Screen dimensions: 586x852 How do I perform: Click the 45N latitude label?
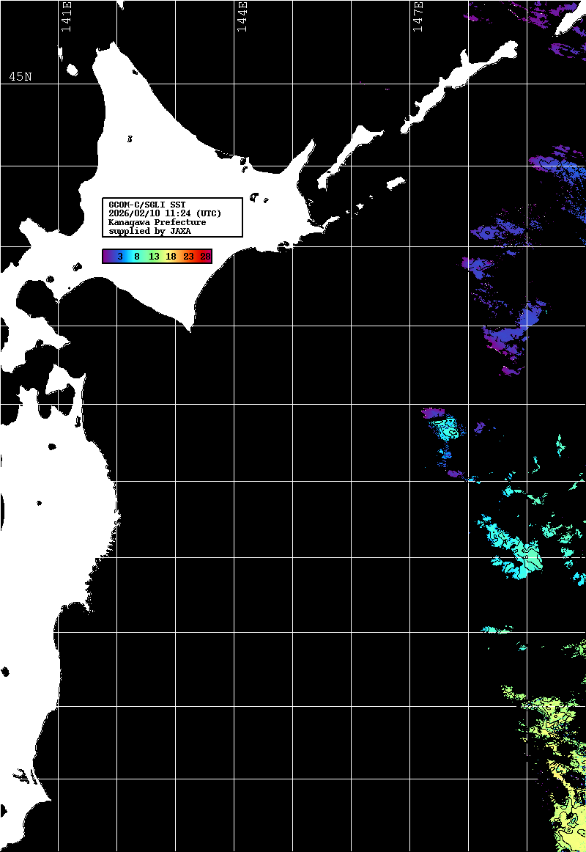coord(20,77)
